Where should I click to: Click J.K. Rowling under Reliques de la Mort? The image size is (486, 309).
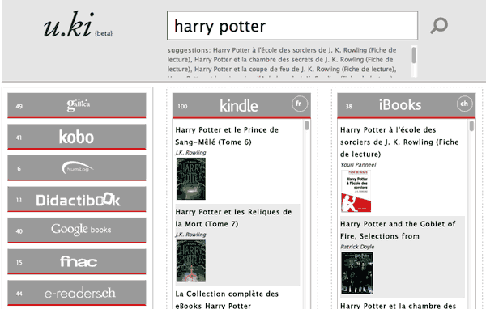click(x=190, y=235)
